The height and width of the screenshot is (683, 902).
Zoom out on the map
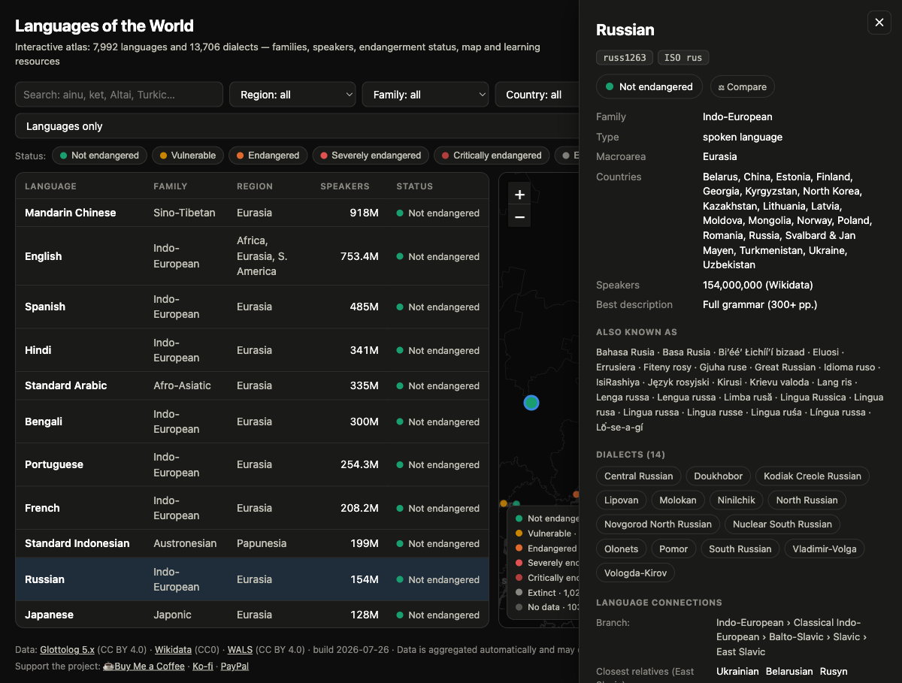click(519, 217)
